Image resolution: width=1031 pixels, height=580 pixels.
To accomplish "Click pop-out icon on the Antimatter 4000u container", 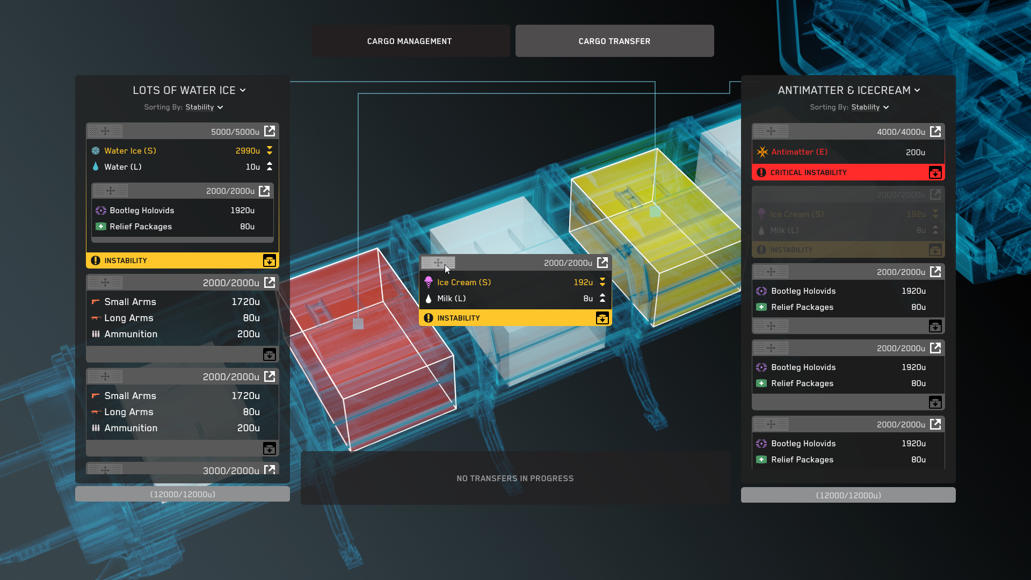I will 935,132.
